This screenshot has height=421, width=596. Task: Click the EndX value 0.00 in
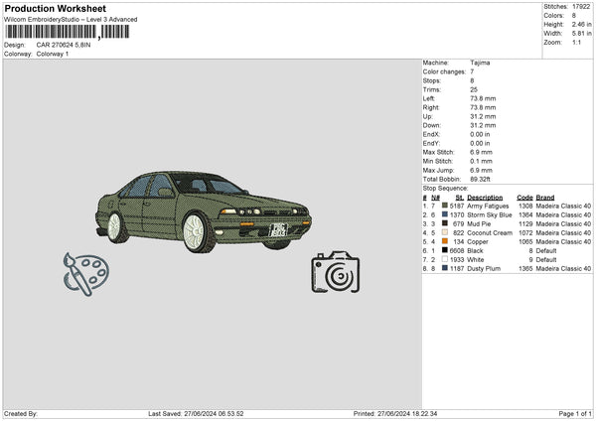(x=480, y=134)
